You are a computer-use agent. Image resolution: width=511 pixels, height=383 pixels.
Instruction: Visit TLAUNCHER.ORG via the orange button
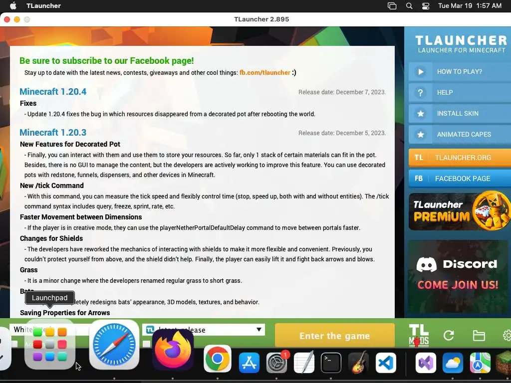click(460, 158)
